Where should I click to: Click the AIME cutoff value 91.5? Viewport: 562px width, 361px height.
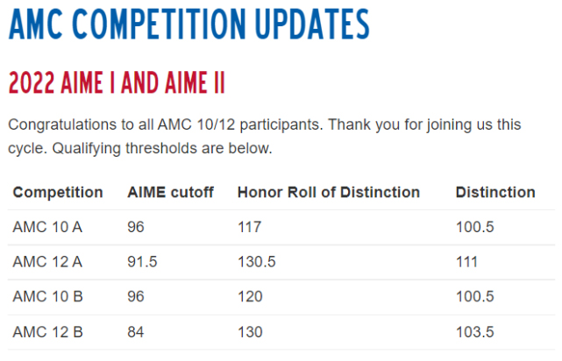(142, 262)
